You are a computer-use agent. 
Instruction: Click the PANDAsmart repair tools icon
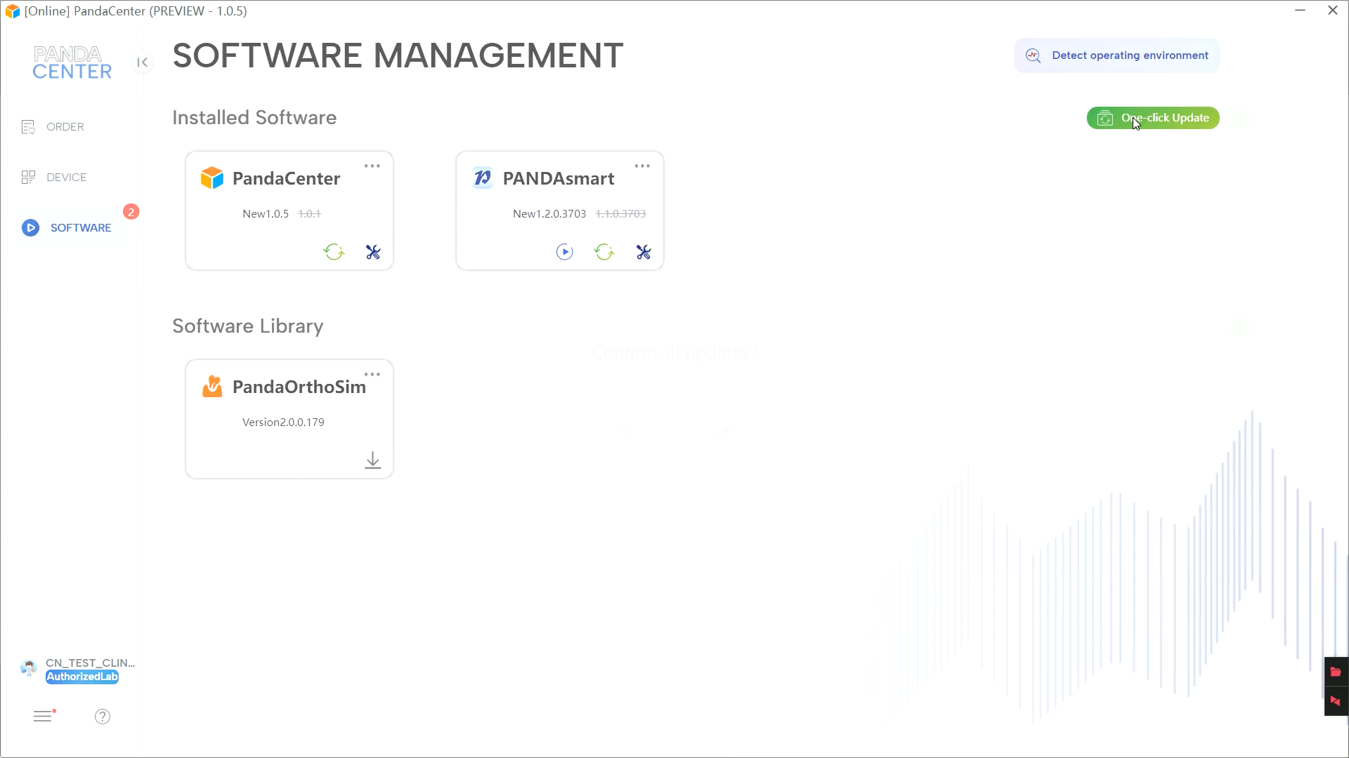pyautogui.click(x=644, y=252)
